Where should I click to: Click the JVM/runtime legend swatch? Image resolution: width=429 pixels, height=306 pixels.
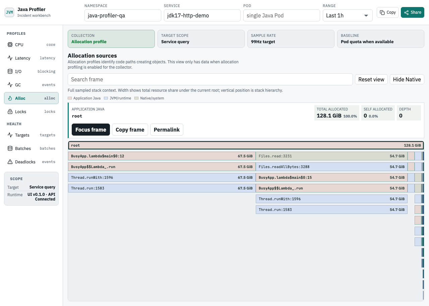(x=106, y=98)
